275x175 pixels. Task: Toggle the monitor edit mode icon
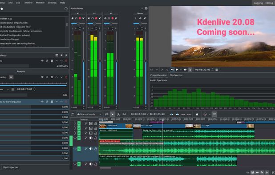point(190,70)
